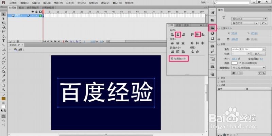Click the font size value 120.0
Screen dimensions: 272x136
[x=235, y=59]
